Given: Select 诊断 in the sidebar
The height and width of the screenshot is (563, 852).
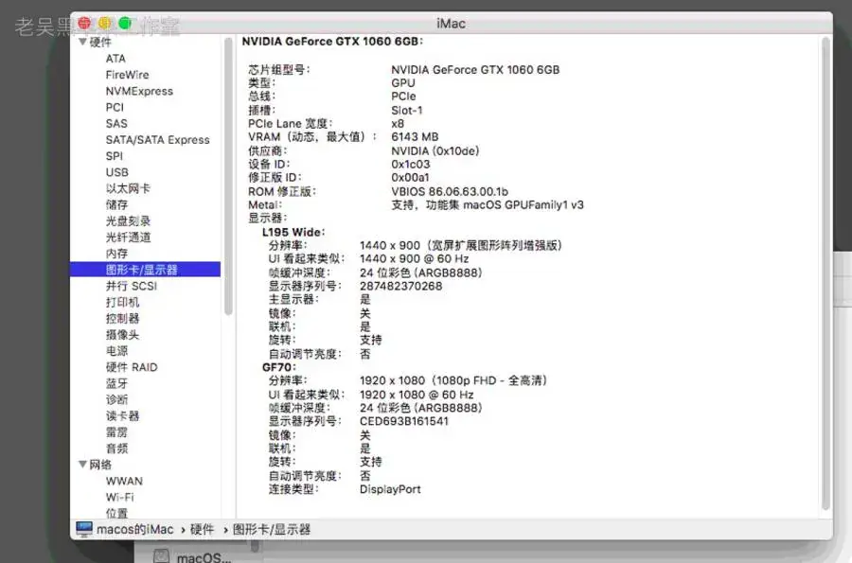Looking at the screenshot, I should pos(116,399).
